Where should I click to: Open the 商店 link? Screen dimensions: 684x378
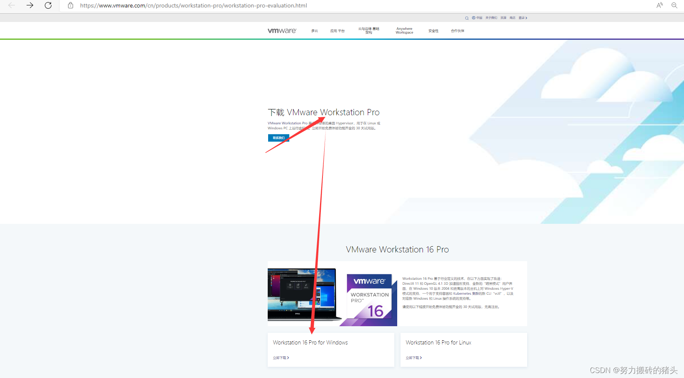(x=513, y=18)
